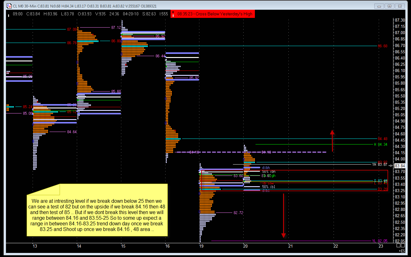411x257 pixels.
Task: Click the "dibh" level label
Action: coord(266,168)
